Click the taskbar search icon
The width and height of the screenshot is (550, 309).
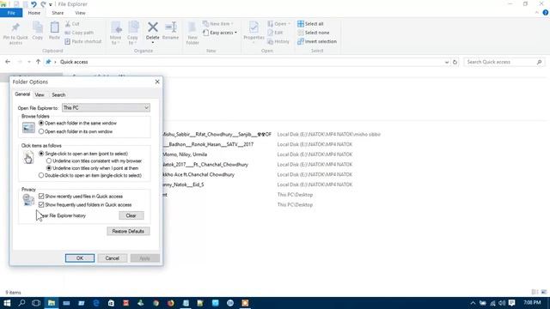click(x=21, y=303)
